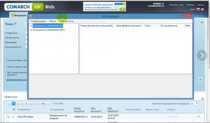
Task: Expand the first Пользователь tree node
Action: (x=31, y=26)
